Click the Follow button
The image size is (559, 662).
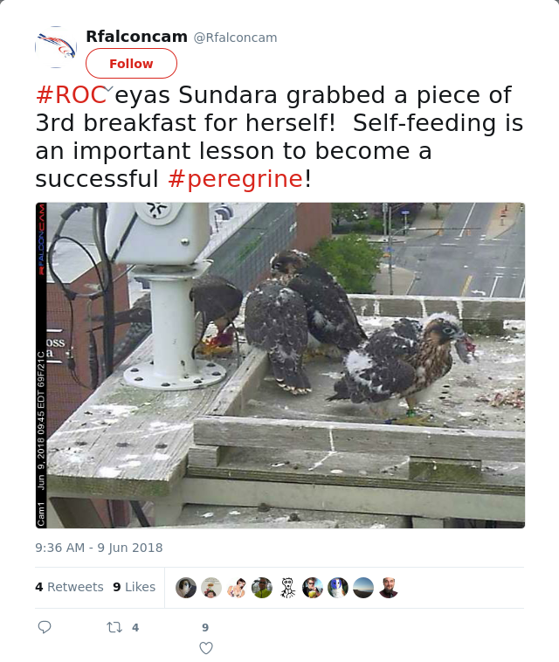[131, 64]
